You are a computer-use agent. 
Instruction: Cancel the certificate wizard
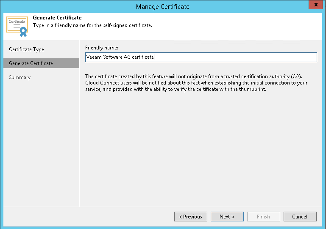point(300,217)
